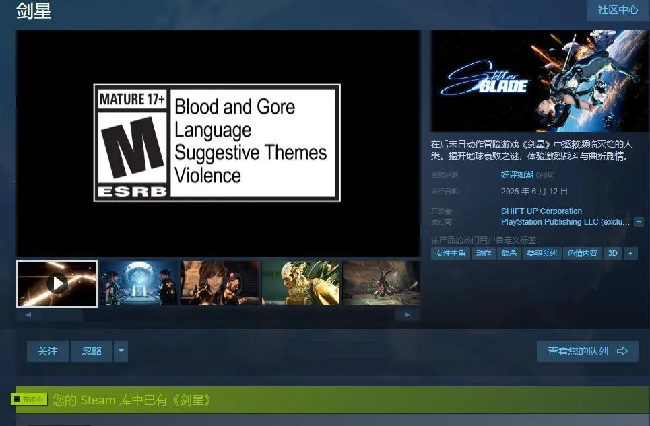Expand the truncated publisher list with plus
This screenshot has width=650, height=426.
pos(639,222)
